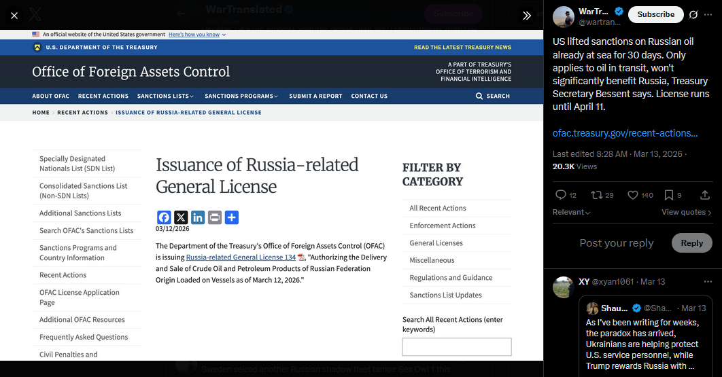
Task: Click the PDF icon next to General License 134
Action: tap(300, 257)
